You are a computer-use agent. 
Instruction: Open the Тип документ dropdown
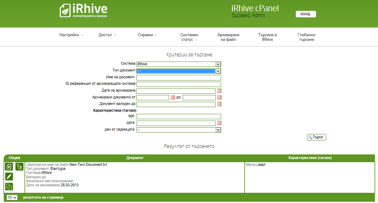(x=179, y=71)
